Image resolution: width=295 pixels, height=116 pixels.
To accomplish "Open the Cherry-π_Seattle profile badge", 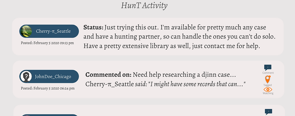I will (49, 31).
